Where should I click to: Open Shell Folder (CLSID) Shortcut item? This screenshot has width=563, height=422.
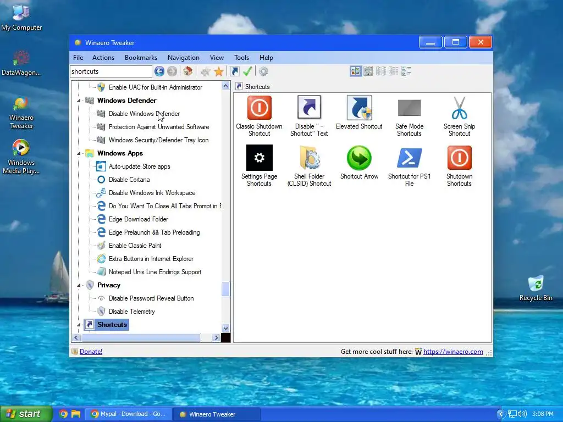pyautogui.click(x=309, y=166)
